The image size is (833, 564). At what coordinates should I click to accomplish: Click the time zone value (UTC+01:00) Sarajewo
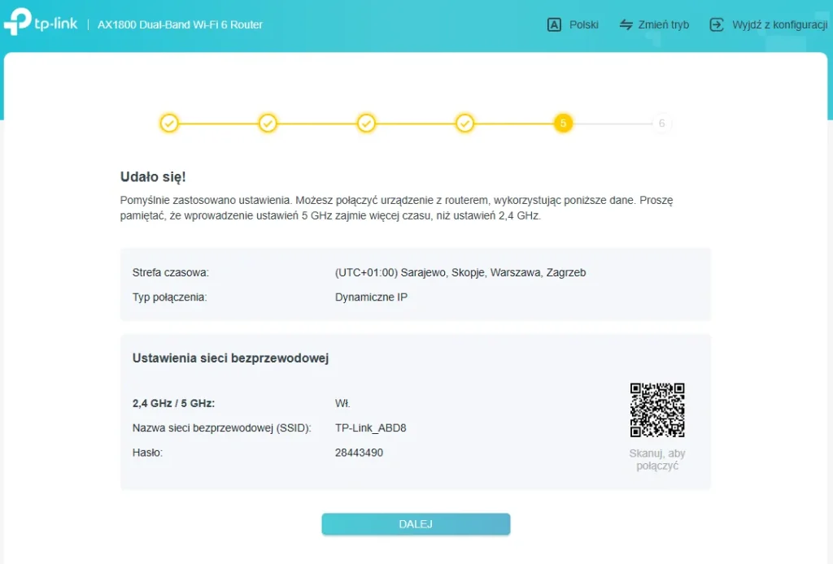[460, 273]
